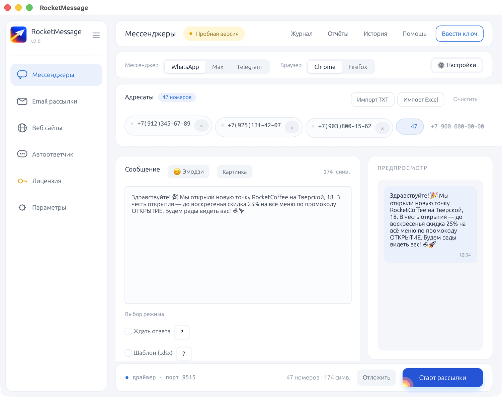Open the Журнал section

(x=301, y=34)
